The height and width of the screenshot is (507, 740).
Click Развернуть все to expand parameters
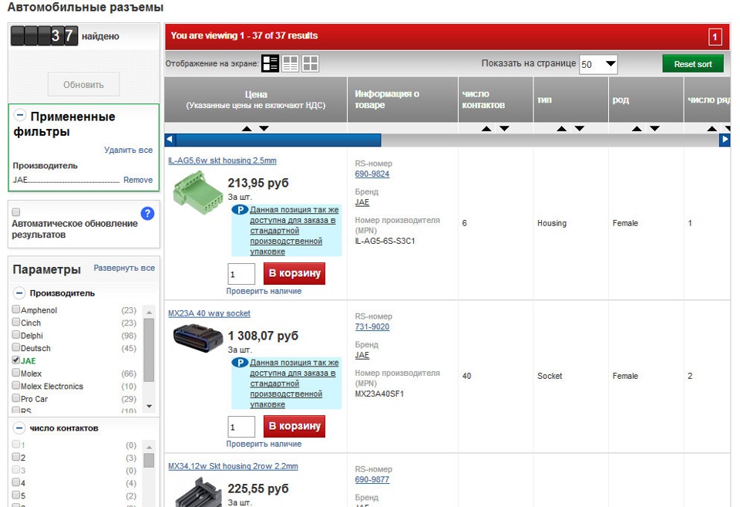coord(124,268)
